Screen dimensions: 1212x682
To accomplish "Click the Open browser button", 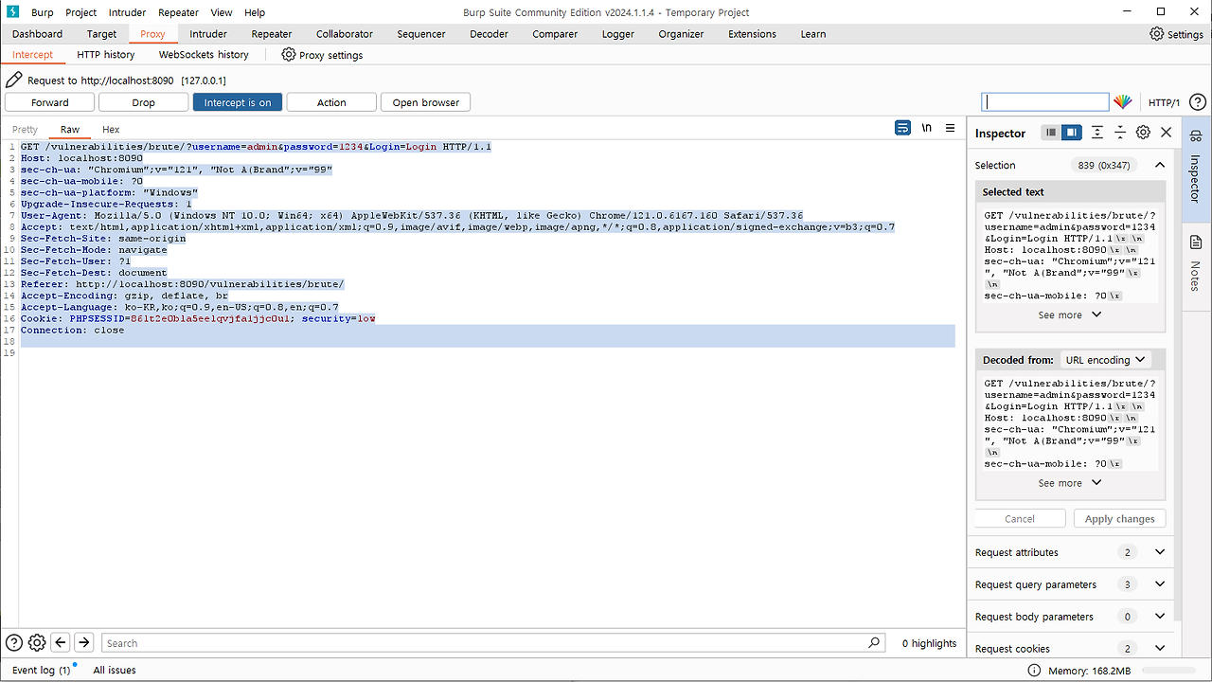I will (x=426, y=102).
